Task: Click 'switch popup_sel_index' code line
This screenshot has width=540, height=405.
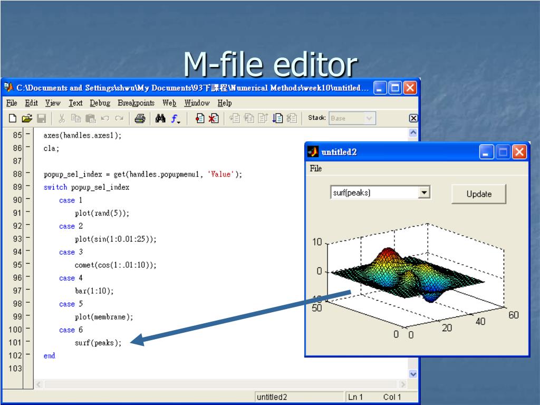Action: (x=86, y=187)
